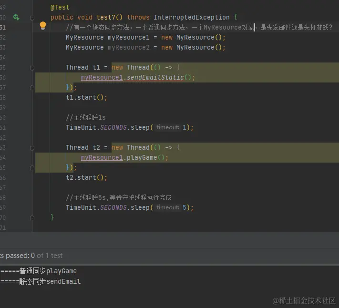Click line number 51 in the gutter

click(x=3, y=28)
